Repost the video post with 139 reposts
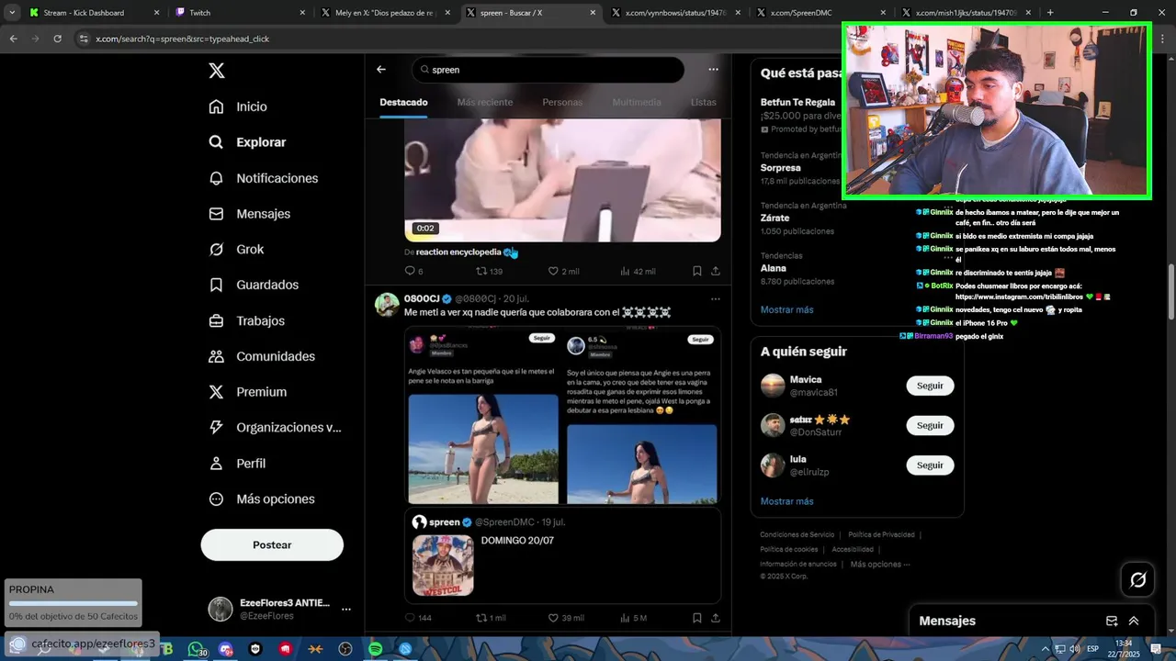Screen dimensions: 1176x661 (489, 271)
